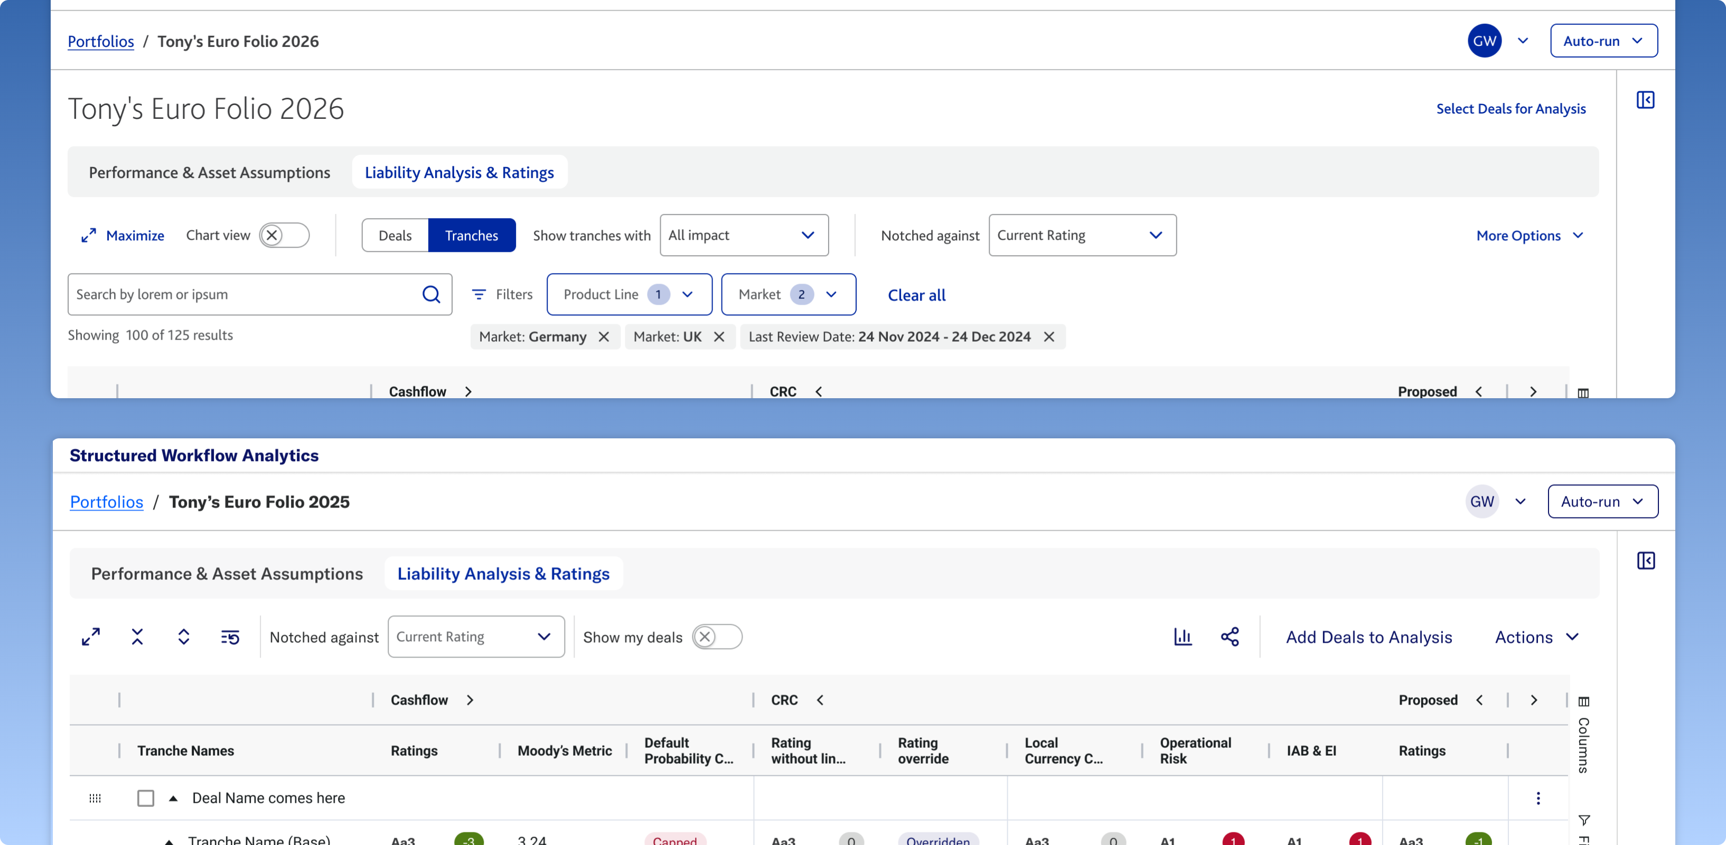Collapse the side panel in the 2025 folio

(x=1646, y=560)
